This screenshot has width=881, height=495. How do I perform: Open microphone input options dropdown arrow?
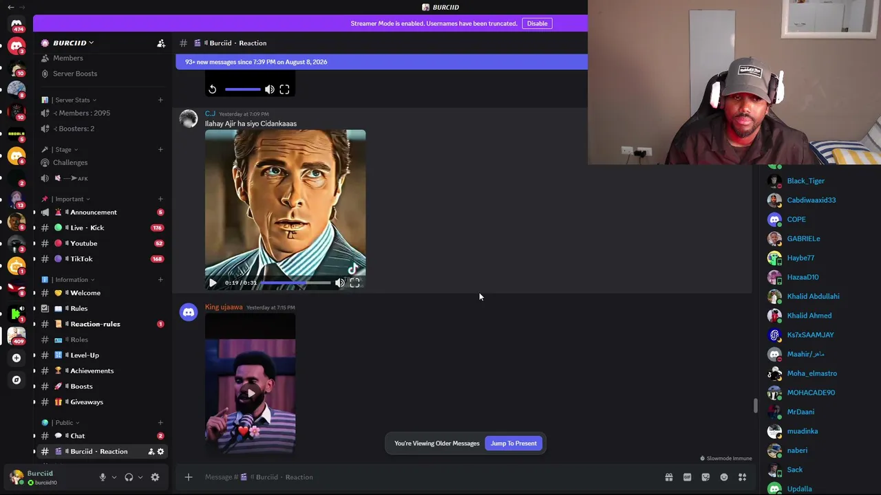(x=114, y=477)
